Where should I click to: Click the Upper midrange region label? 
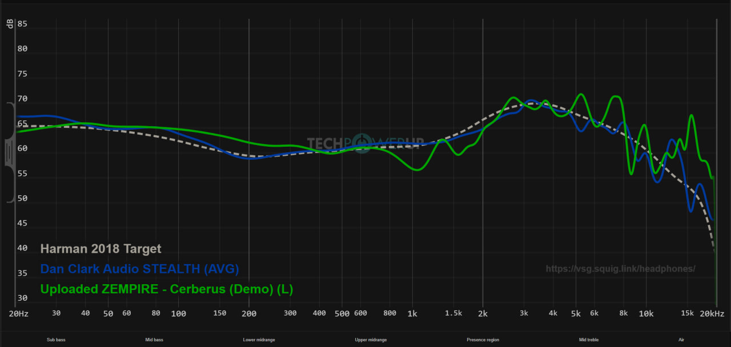[371, 340]
